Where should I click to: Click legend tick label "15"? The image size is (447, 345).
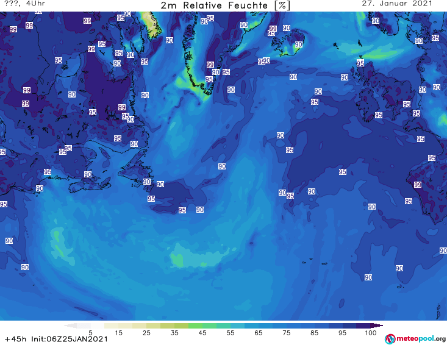pos(118,333)
